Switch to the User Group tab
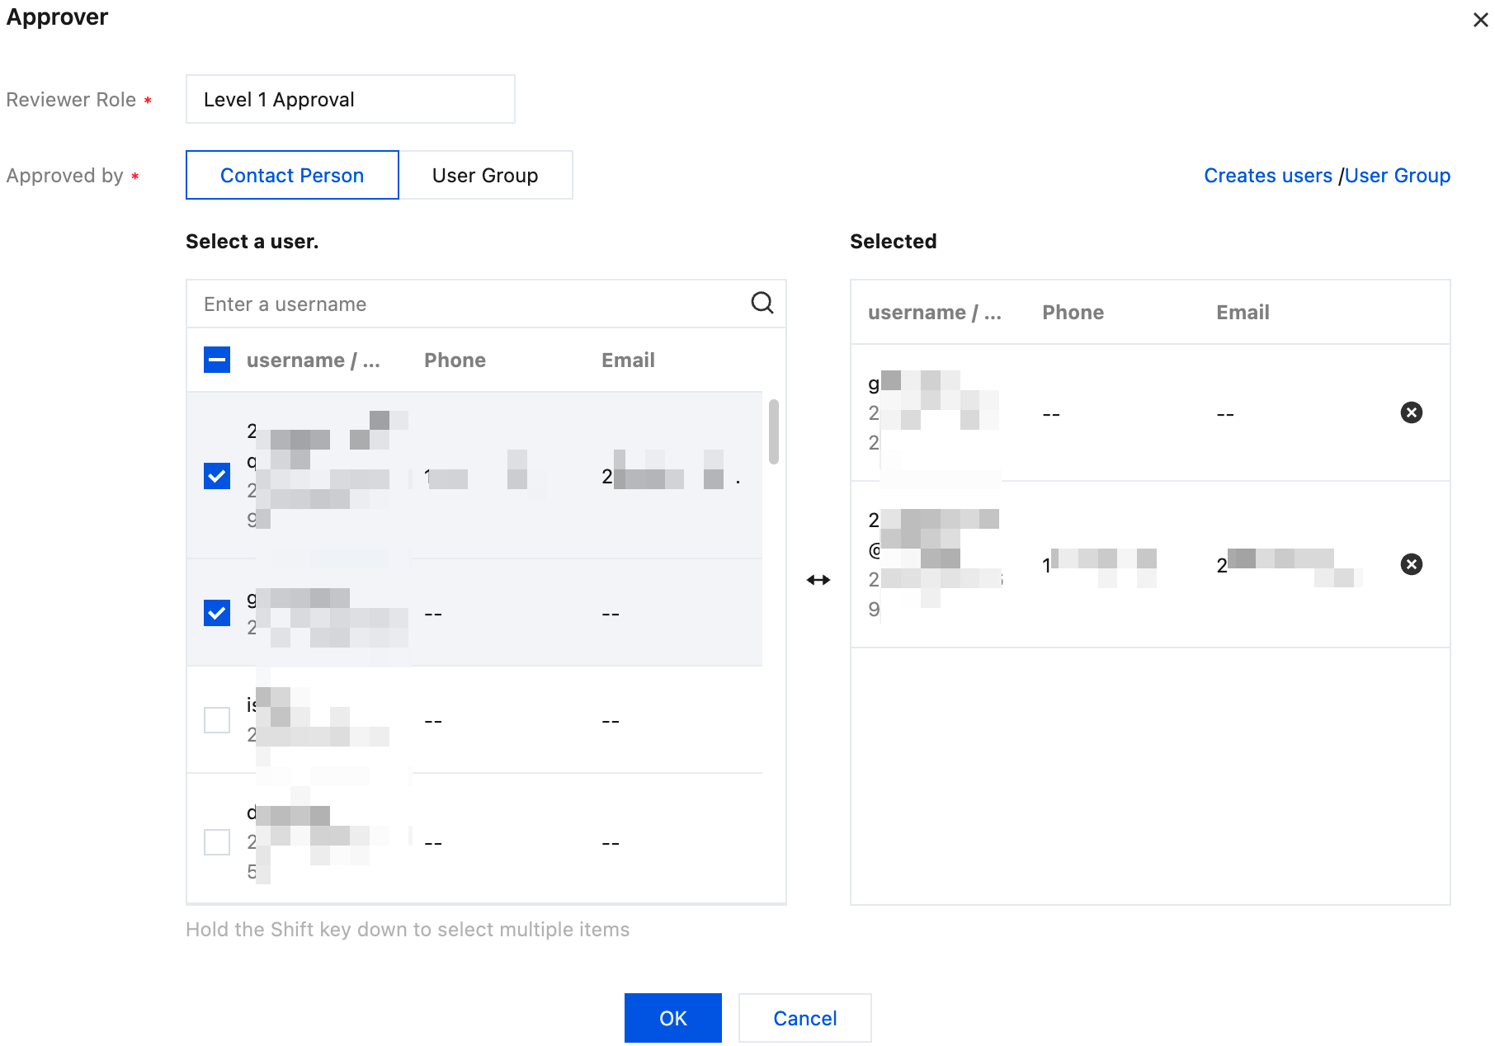Viewport: 1495px width, 1046px height. 485,175
